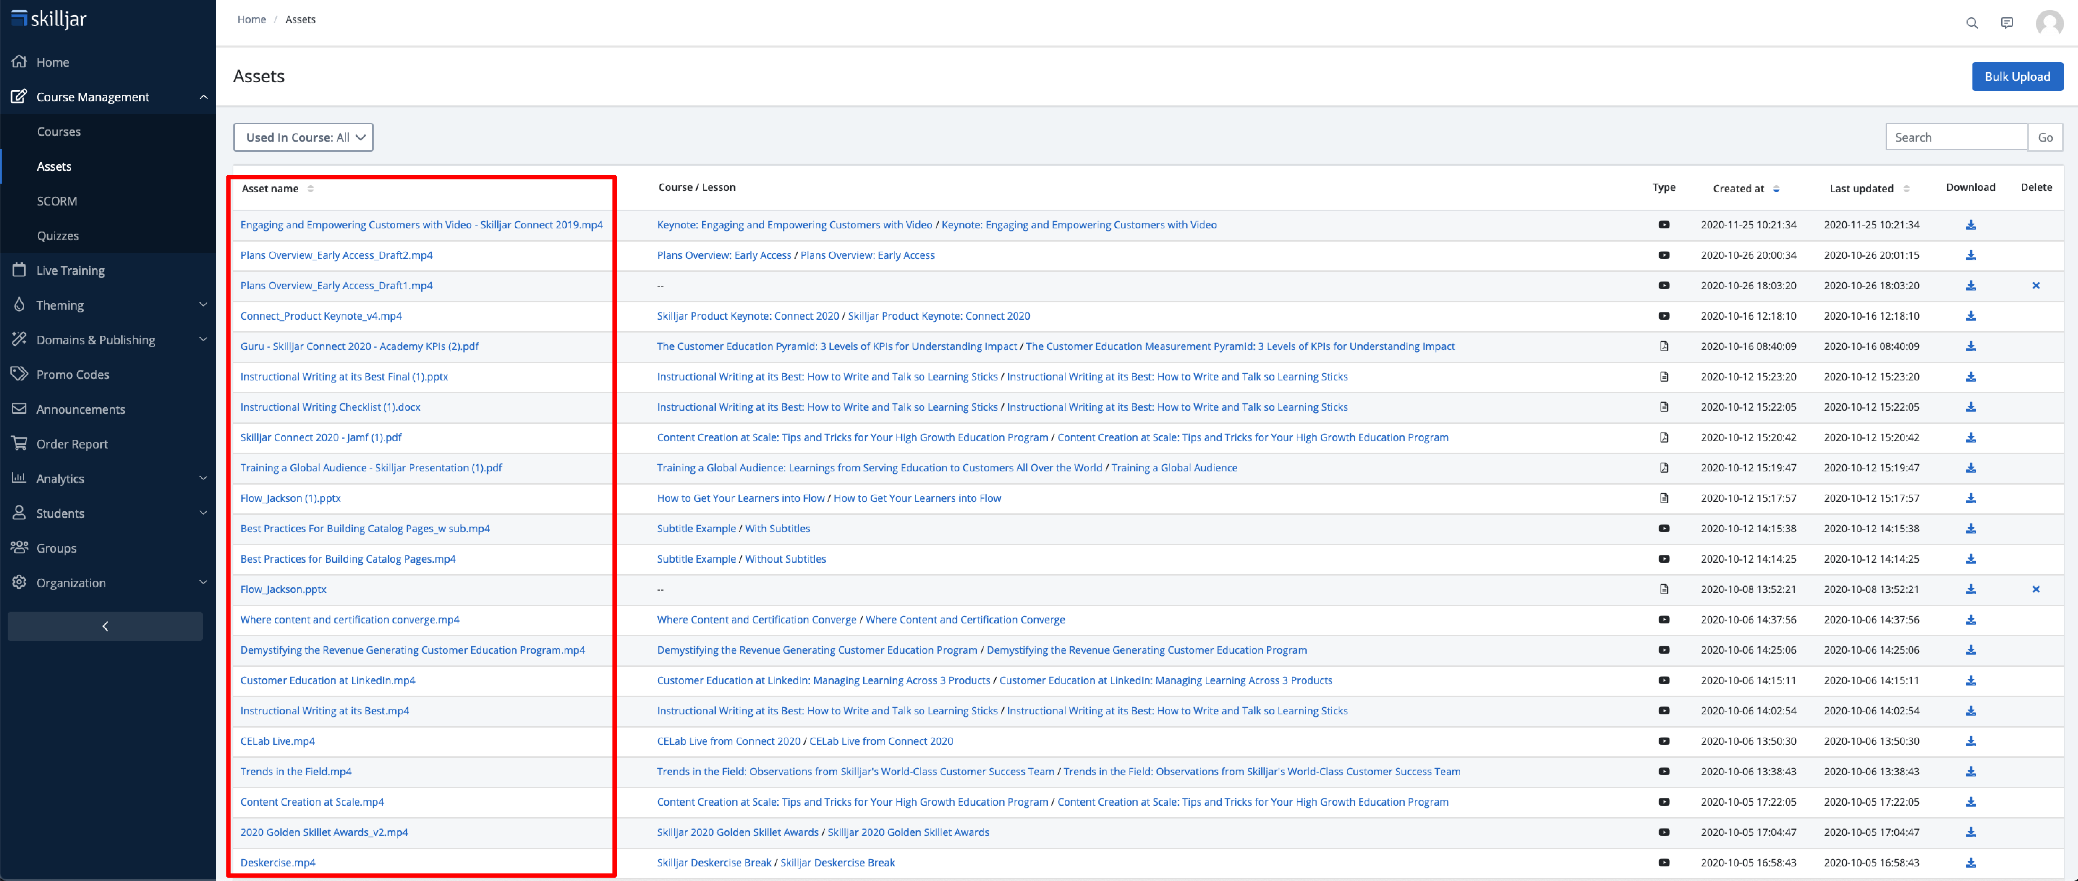The height and width of the screenshot is (881, 2078).
Task: Open Subtitle Example course link in With Subtitles row
Action: click(x=696, y=529)
